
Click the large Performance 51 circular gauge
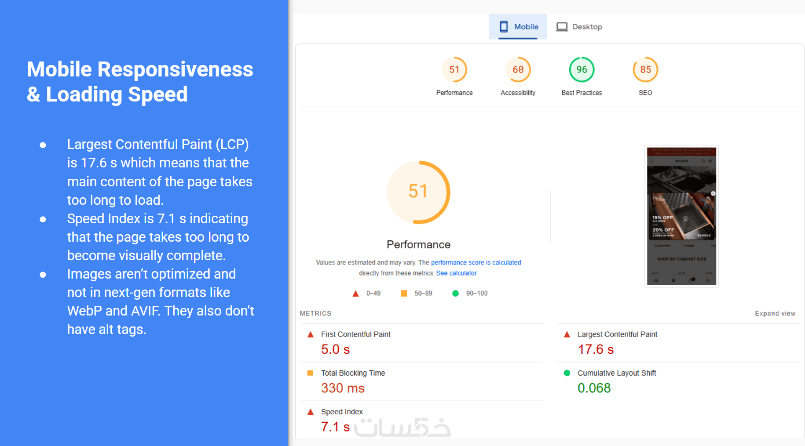(418, 192)
